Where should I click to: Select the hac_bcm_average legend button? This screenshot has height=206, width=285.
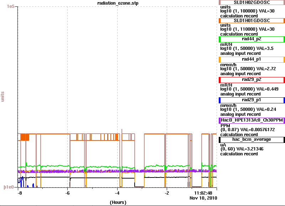click(252, 140)
